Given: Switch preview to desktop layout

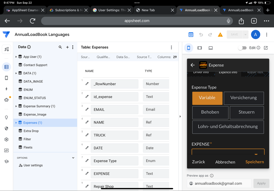Looking at the screenshot, I should [x=211, y=48].
